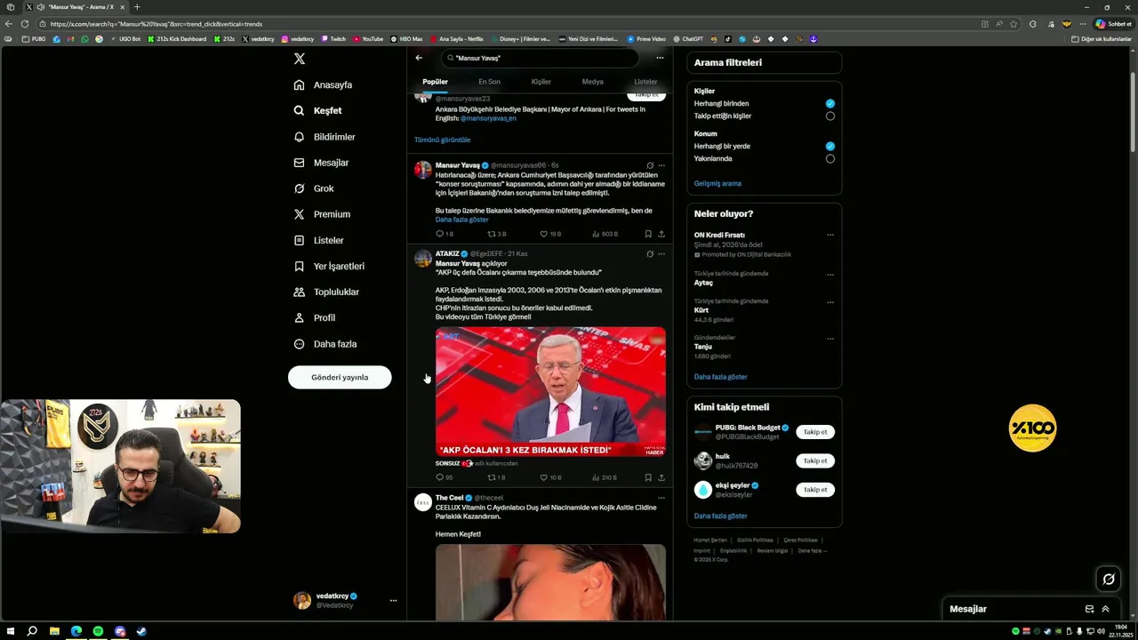Bookmark the ATAKIZ tweet
Viewport: 1138px width, 640px height.
(x=648, y=477)
